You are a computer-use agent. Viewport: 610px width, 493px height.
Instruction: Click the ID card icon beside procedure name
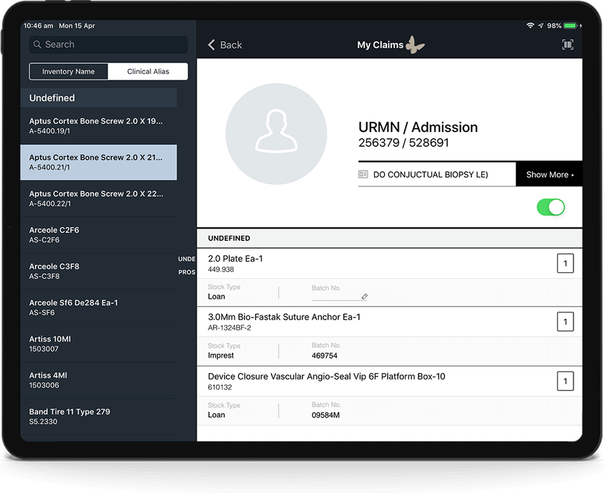363,175
